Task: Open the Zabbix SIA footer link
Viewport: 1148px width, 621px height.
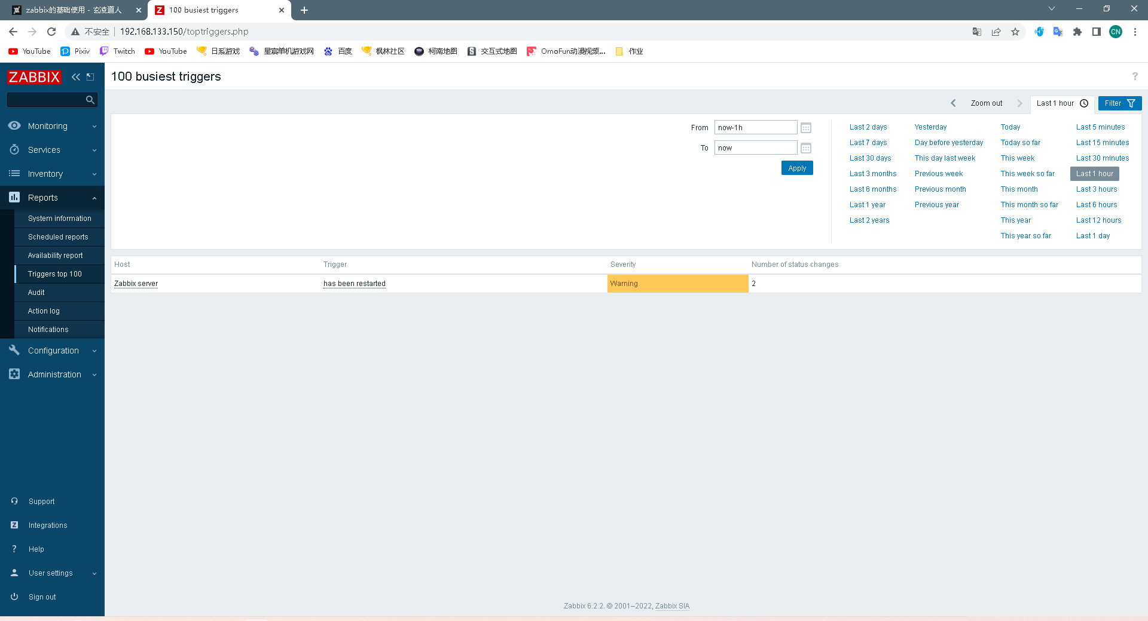Action: [x=672, y=606]
